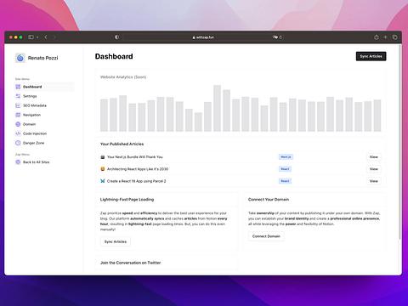This screenshot has height=306, width=408.
Task: Toggle the Safari sidebar button
Action: click(x=31, y=37)
